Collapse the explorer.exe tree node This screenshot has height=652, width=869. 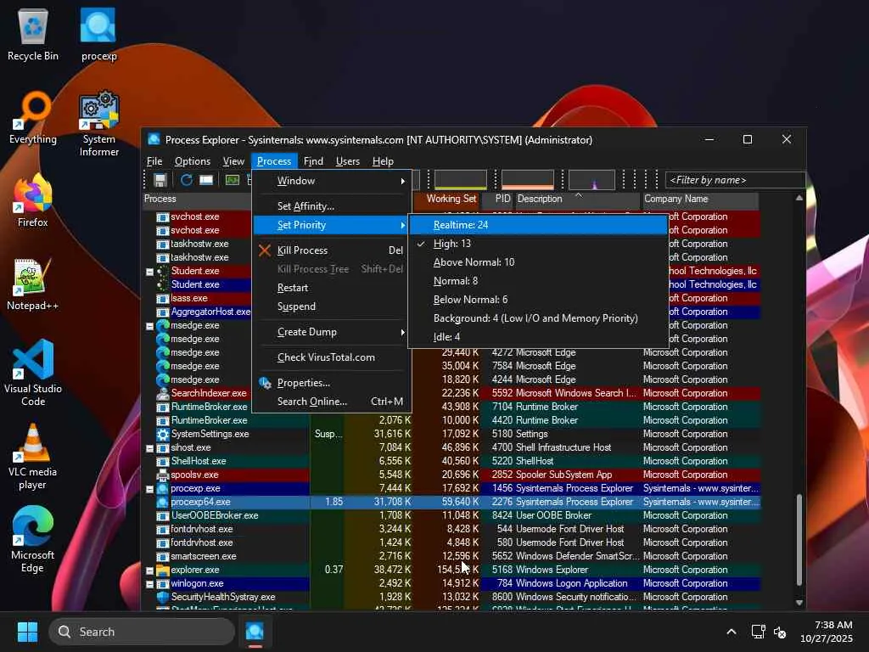coord(149,570)
